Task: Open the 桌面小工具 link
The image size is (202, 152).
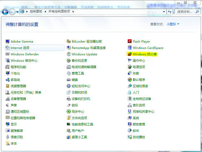Action: [x=79, y=137]
